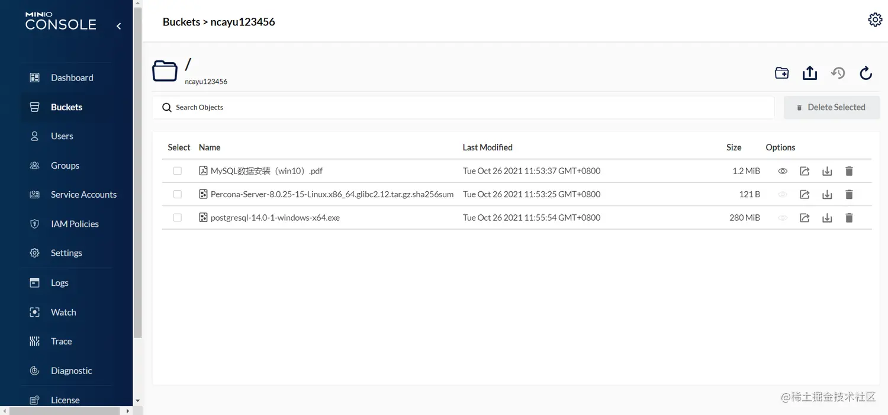Image resolution: width=888 pixels, height=415 pixels.
Task: Click the create new folder icon
Action: pos(781,73)
